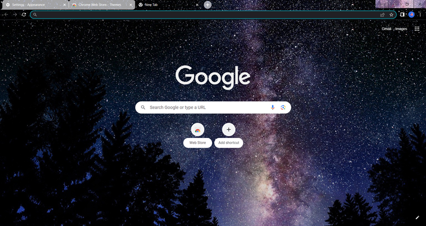The width and height of the screenshot is (426, 226).
Task: Open the Images link
Action: click(401, 29)
